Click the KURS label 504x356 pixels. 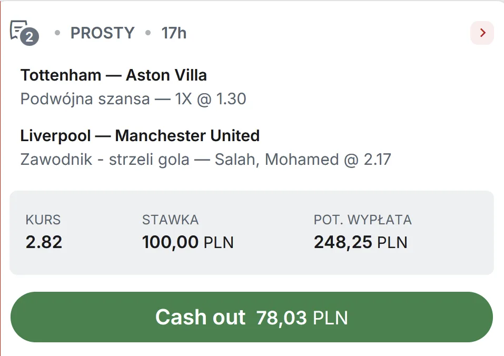click(43, 220)
